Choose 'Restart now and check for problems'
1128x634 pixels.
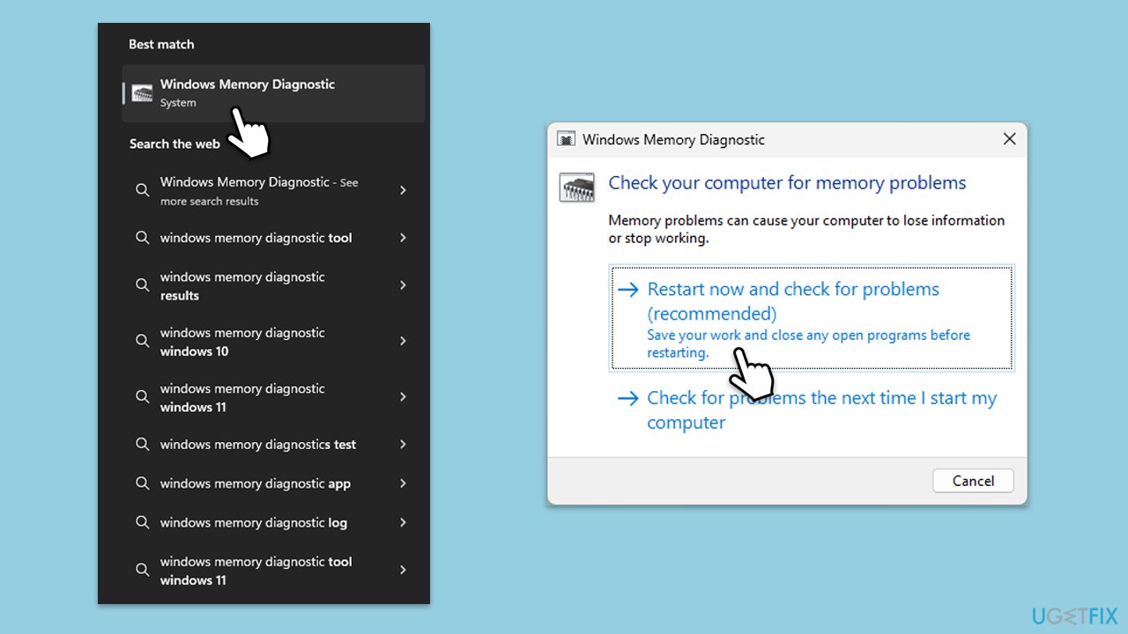pyautogui.click(x=811, y=319)
